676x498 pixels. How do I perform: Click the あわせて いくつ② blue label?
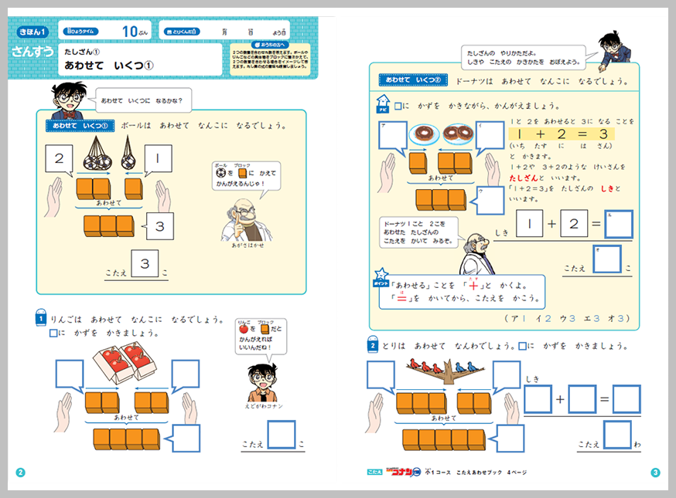(x=413, y=80)
